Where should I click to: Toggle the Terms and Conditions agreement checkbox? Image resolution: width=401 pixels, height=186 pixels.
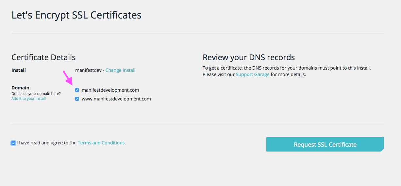point(13,143)
